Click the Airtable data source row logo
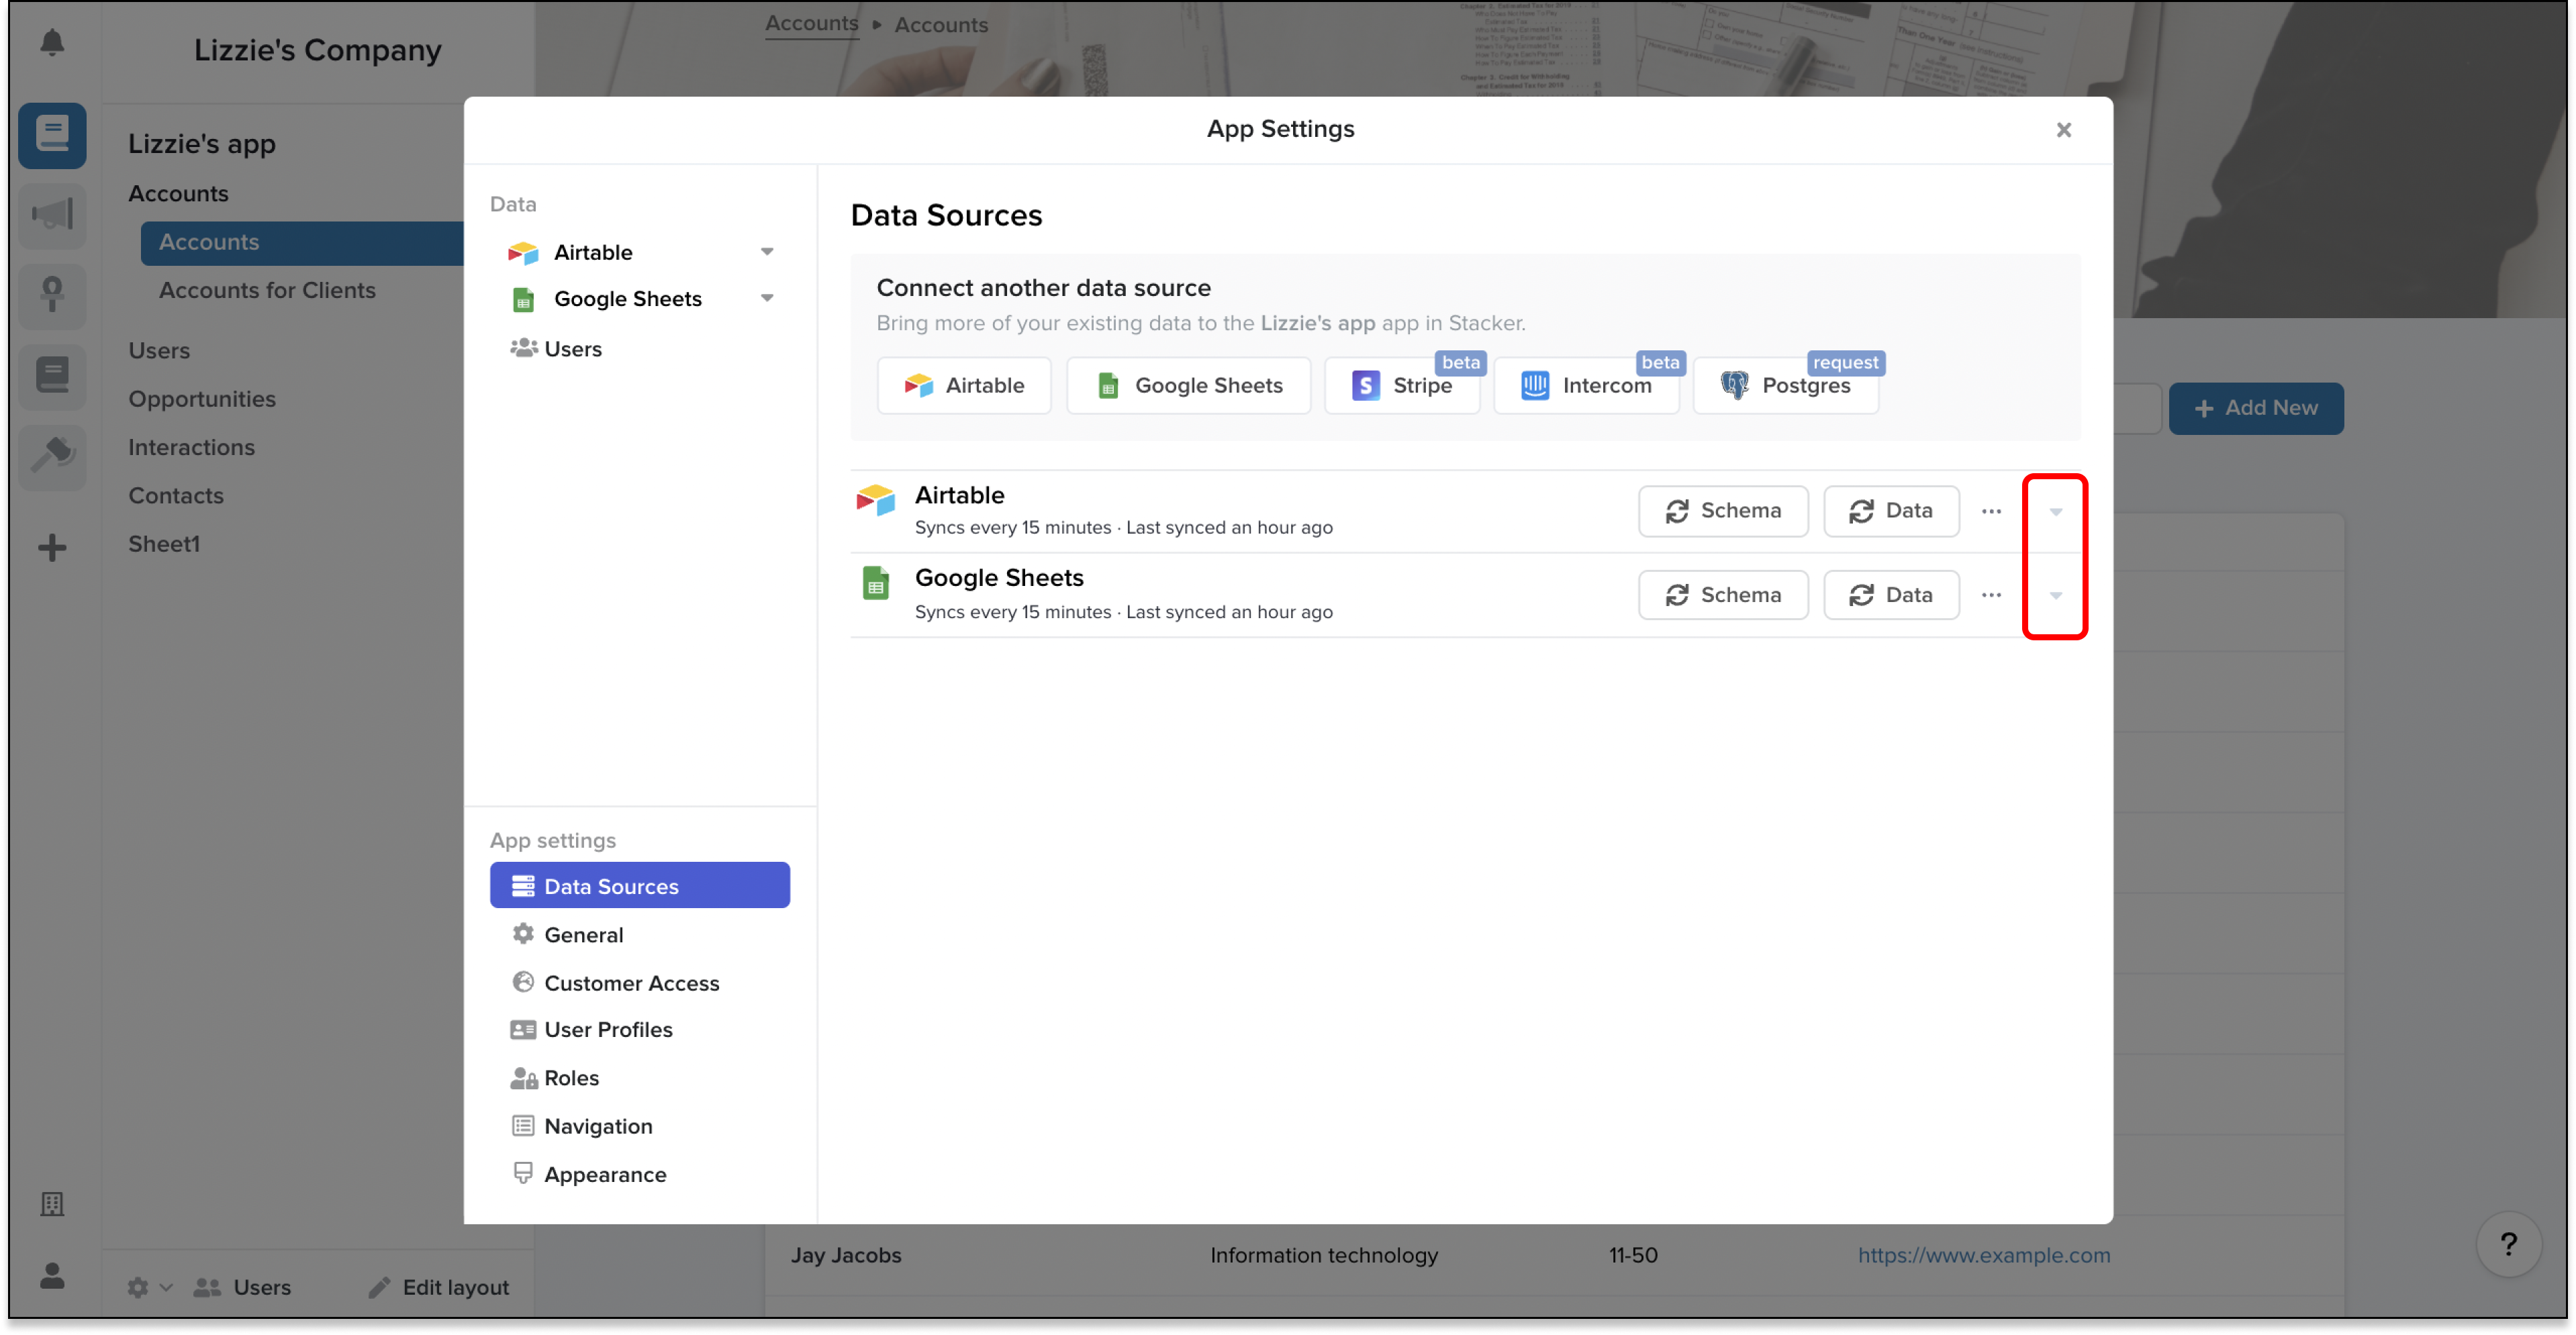Viewport: 2576px width, 1335px height. pyautogui.click(x=875, y=500)
